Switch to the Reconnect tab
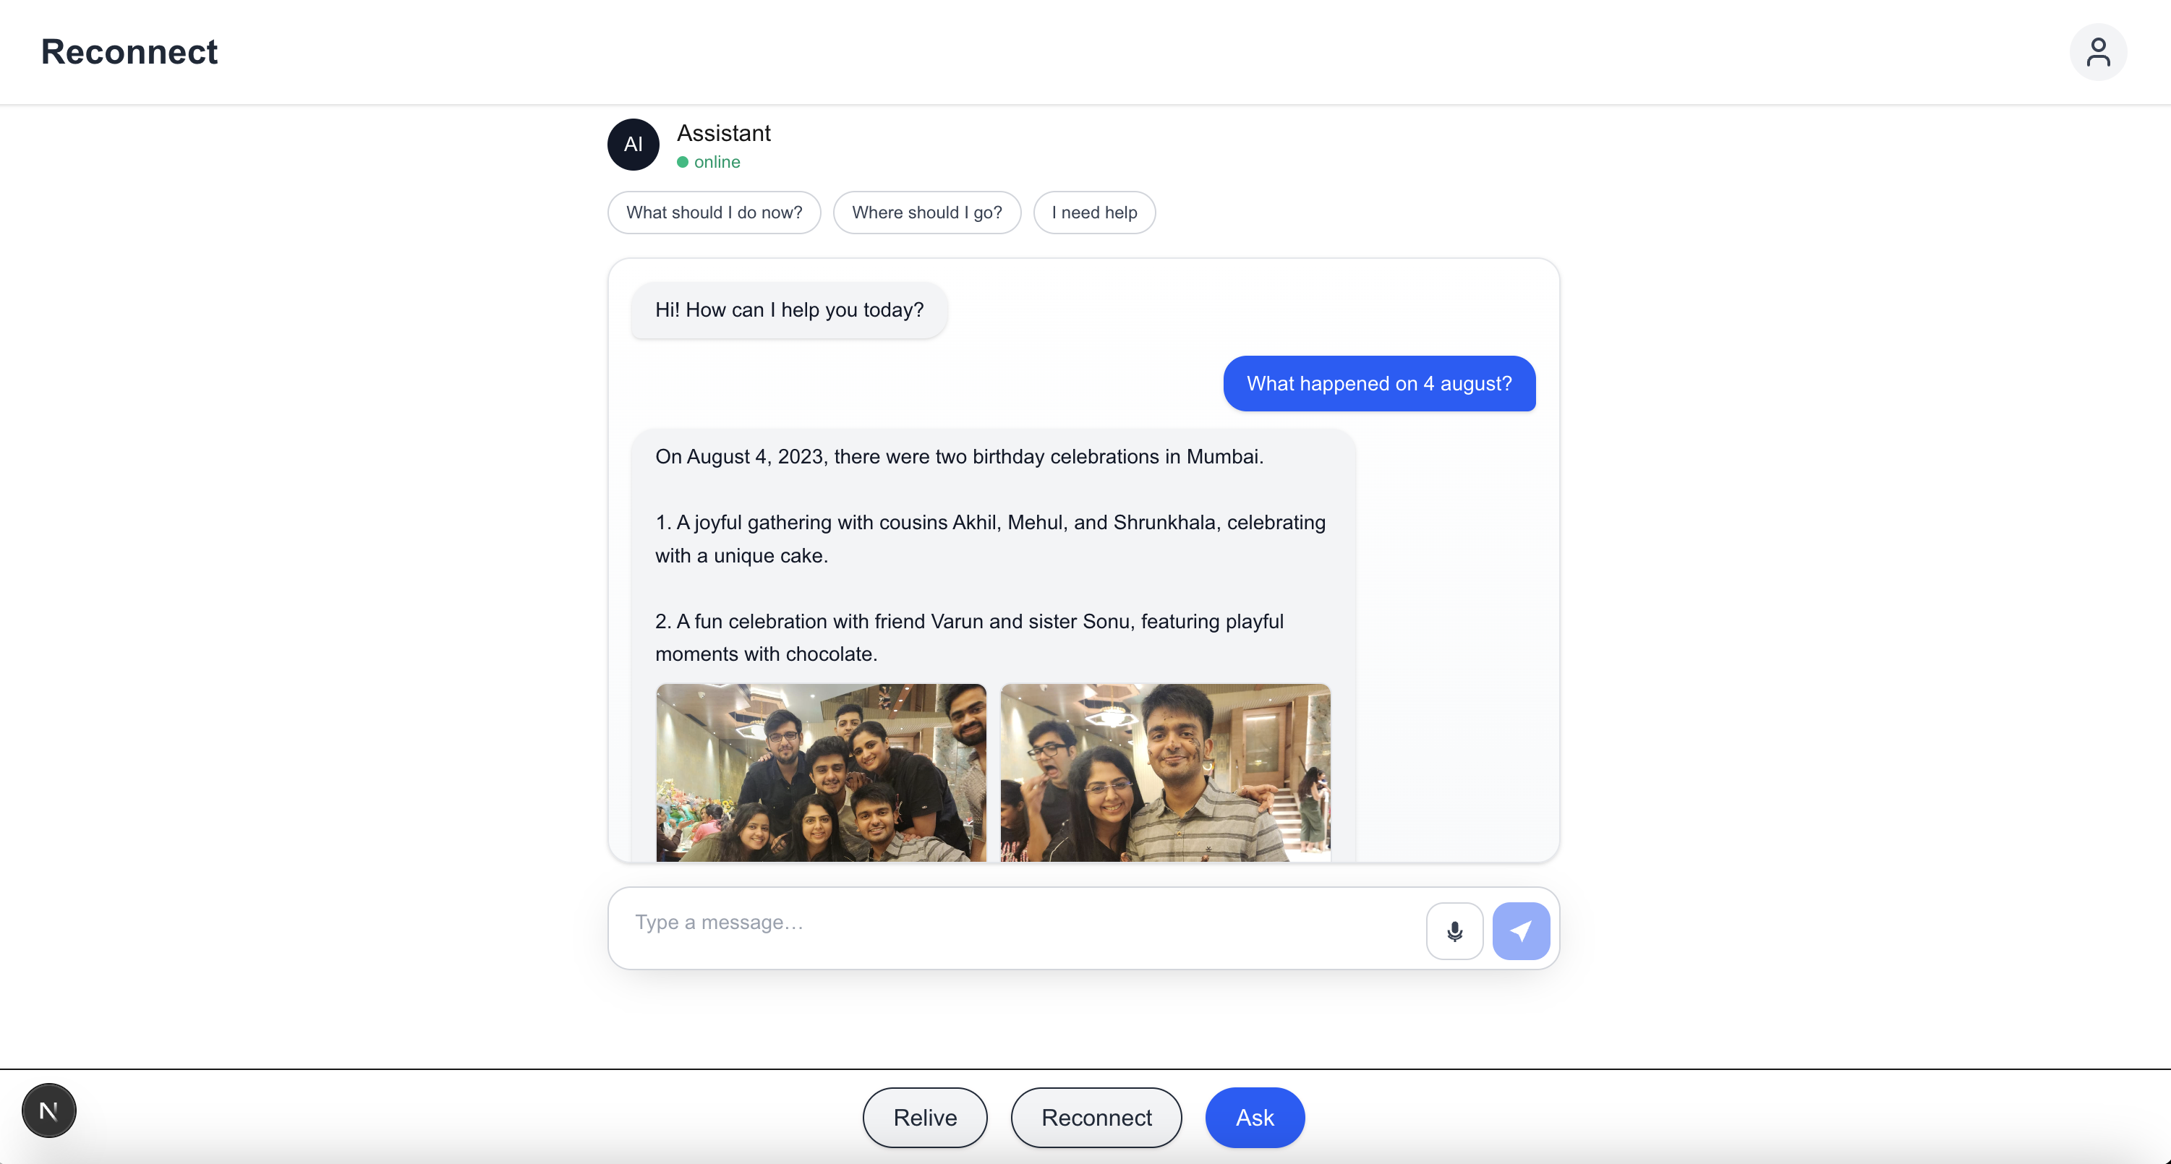Image resolution: width=2171 pixels, height=1164 pixels. (x=1096, y=1117)
